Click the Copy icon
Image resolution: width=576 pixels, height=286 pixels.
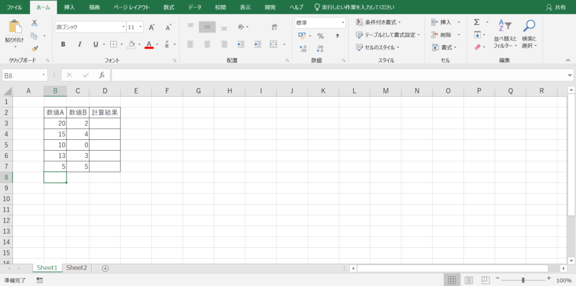tap(34, 36)
